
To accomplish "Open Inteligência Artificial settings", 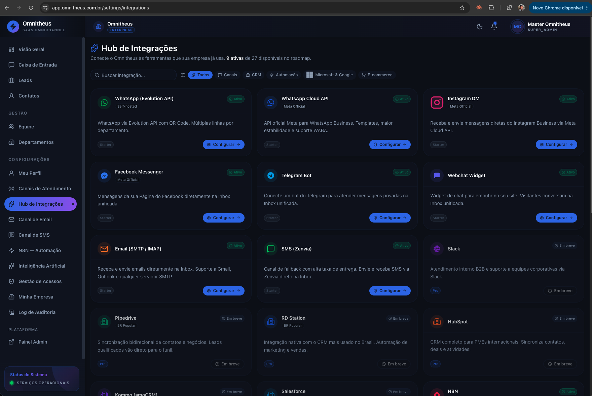I will point(40,266).
